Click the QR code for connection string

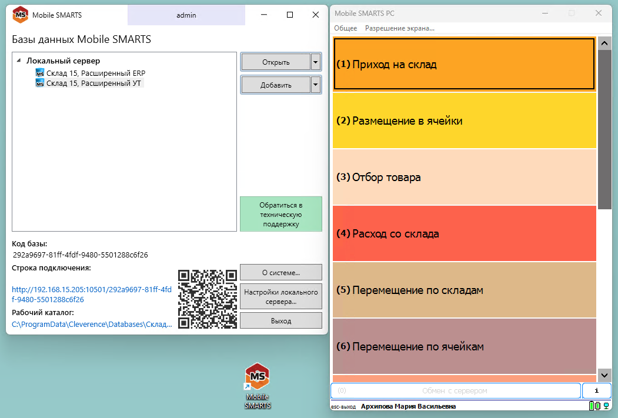(x=208, y=299)
